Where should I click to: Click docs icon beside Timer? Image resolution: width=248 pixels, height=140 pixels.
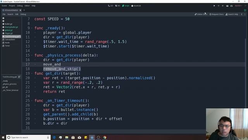tap(3, 46)
